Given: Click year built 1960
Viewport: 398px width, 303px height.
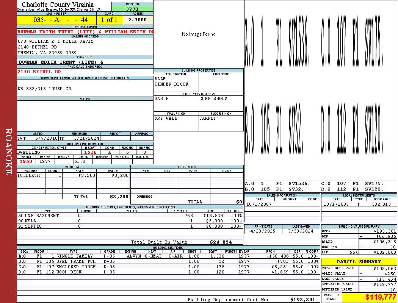Looking at the screenshot, I should click(x=26, y=161).
